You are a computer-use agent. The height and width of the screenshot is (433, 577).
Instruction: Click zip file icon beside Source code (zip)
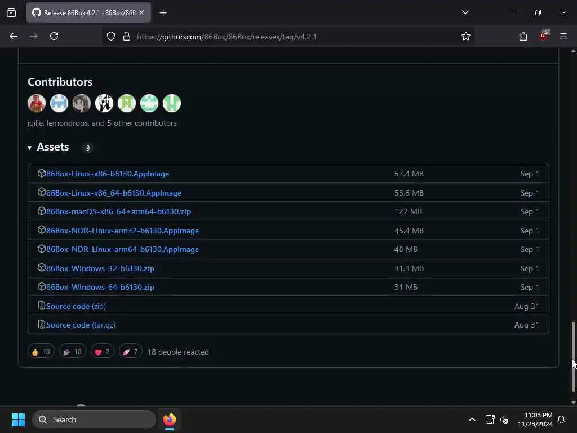41,305
